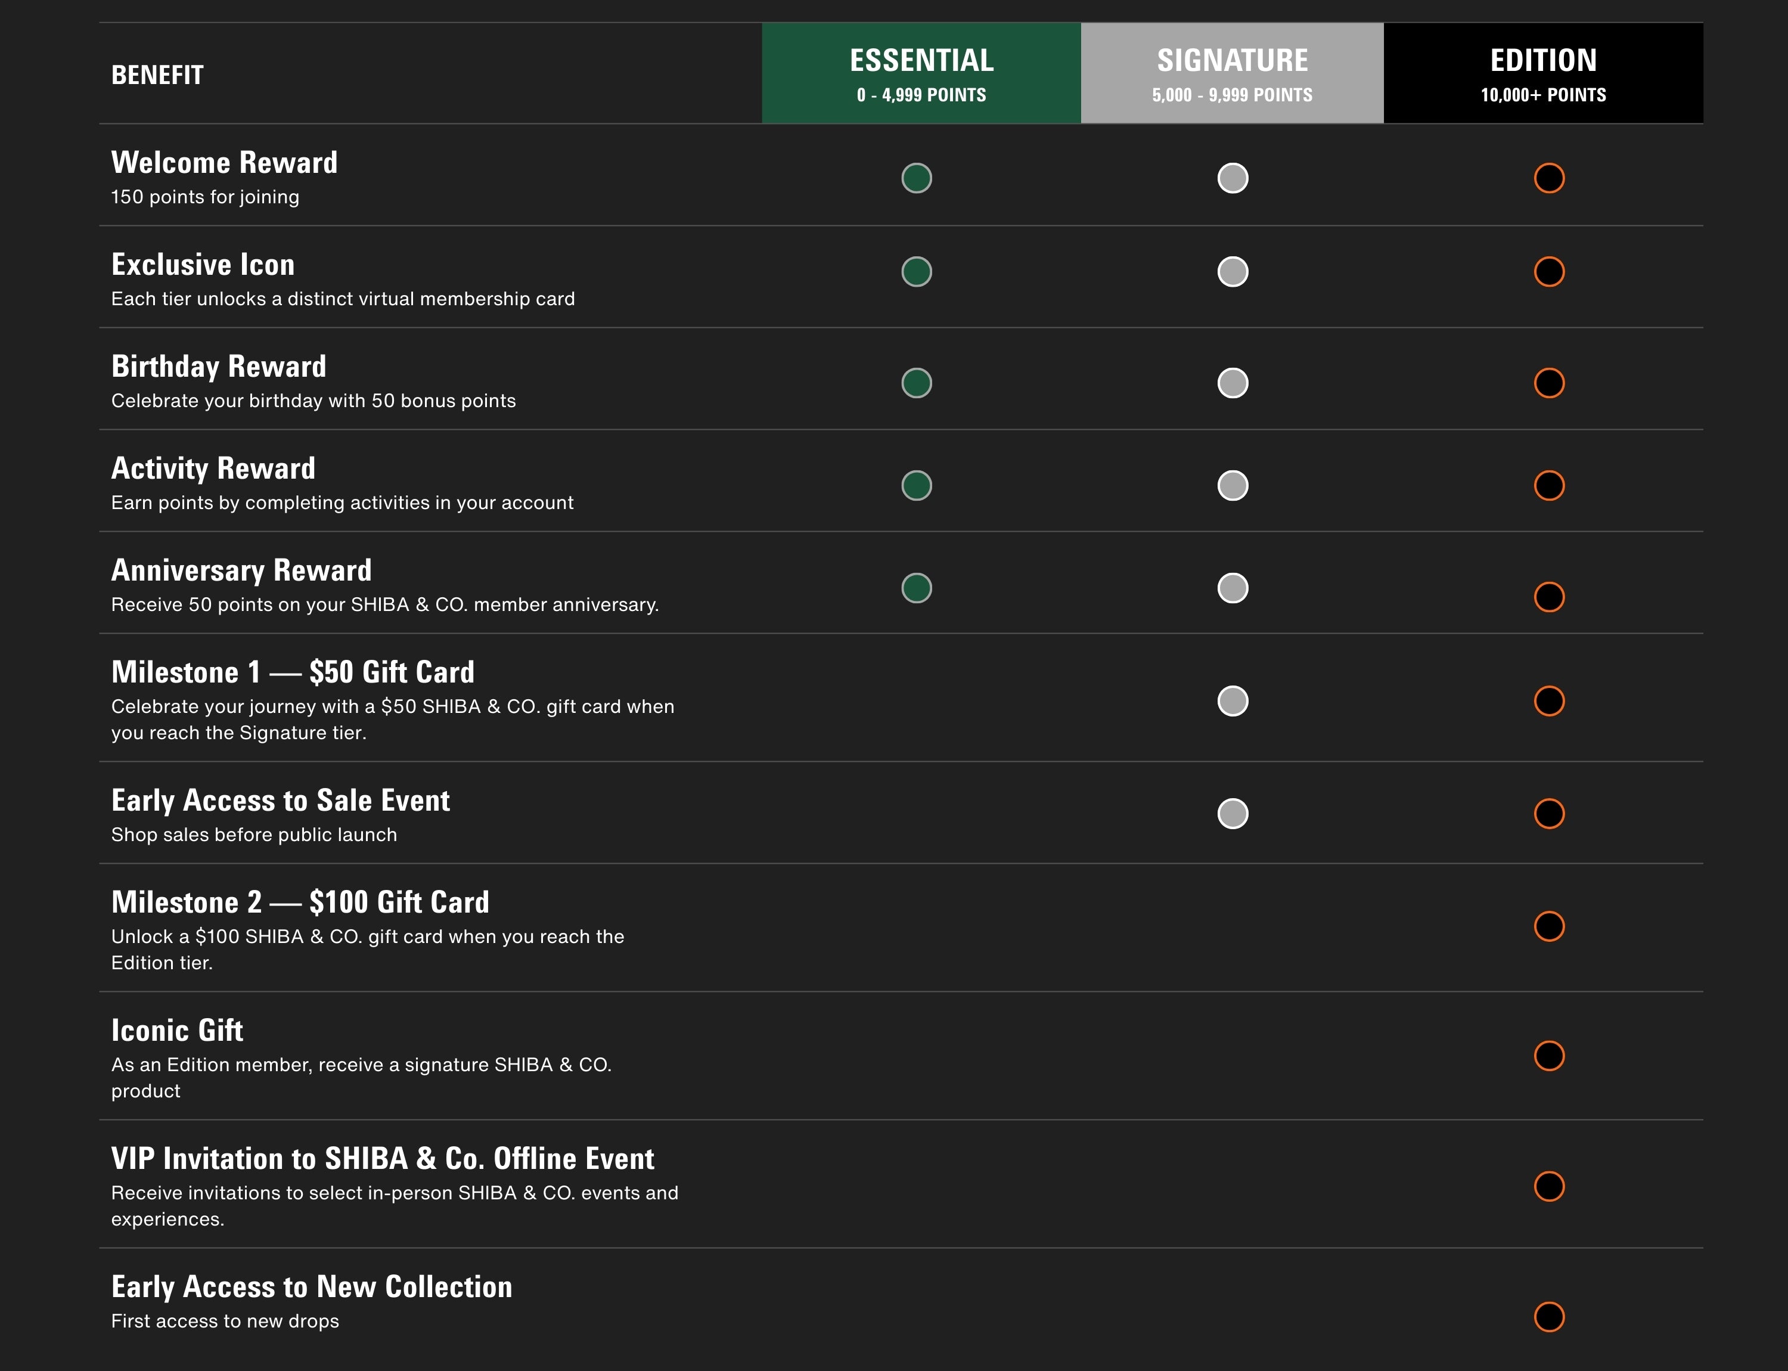Click the orange Edition circle for Milestone 2
Viewport: 1788px width, 1371px height.
[1548, 926]
